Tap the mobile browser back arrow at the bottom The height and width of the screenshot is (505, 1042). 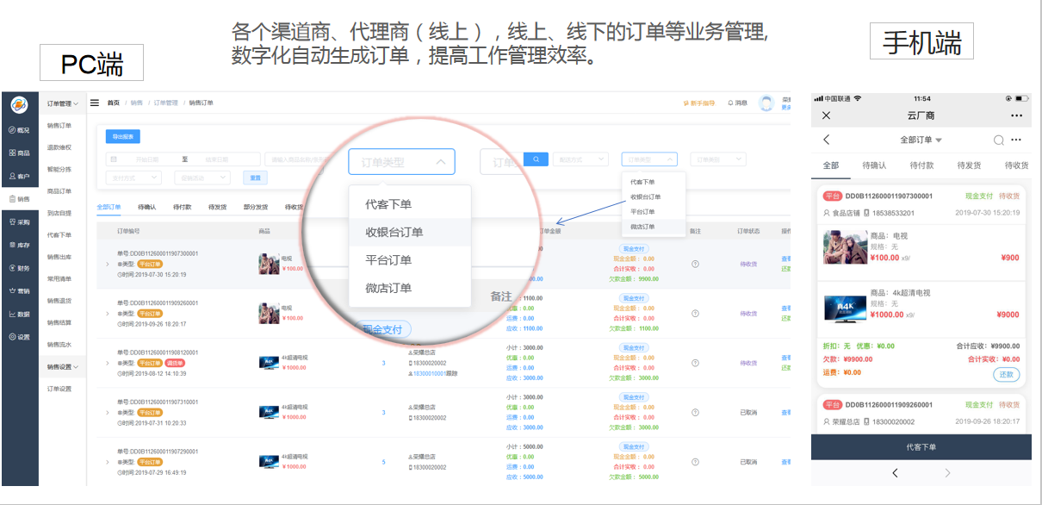(x=895, y=473)
